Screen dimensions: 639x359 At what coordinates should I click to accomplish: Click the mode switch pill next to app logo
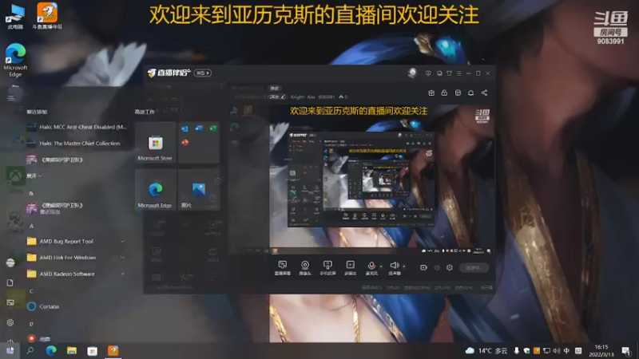[203, 73]
